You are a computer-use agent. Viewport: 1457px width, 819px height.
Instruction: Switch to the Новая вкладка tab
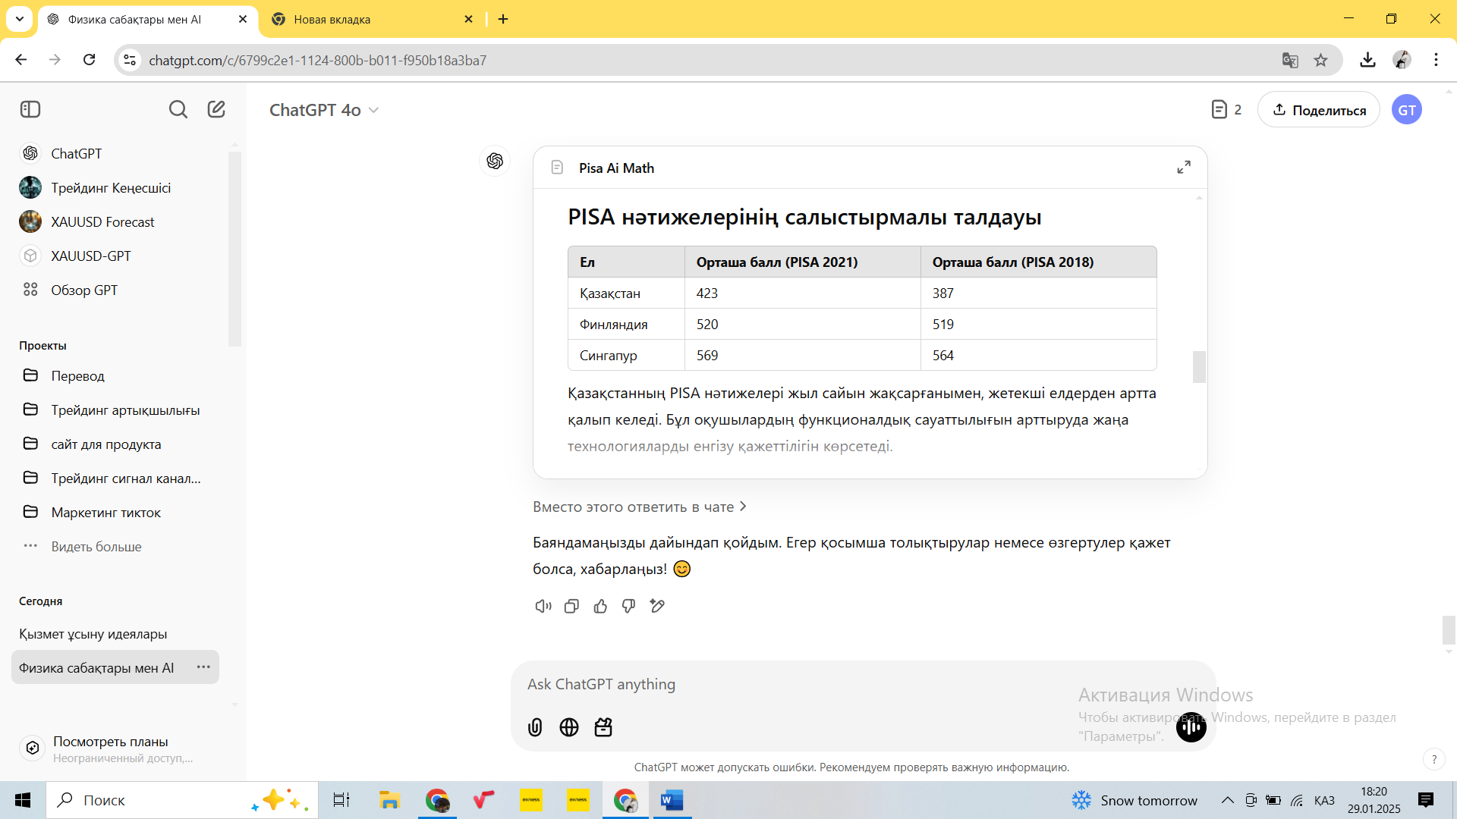(x=332, y=19)
